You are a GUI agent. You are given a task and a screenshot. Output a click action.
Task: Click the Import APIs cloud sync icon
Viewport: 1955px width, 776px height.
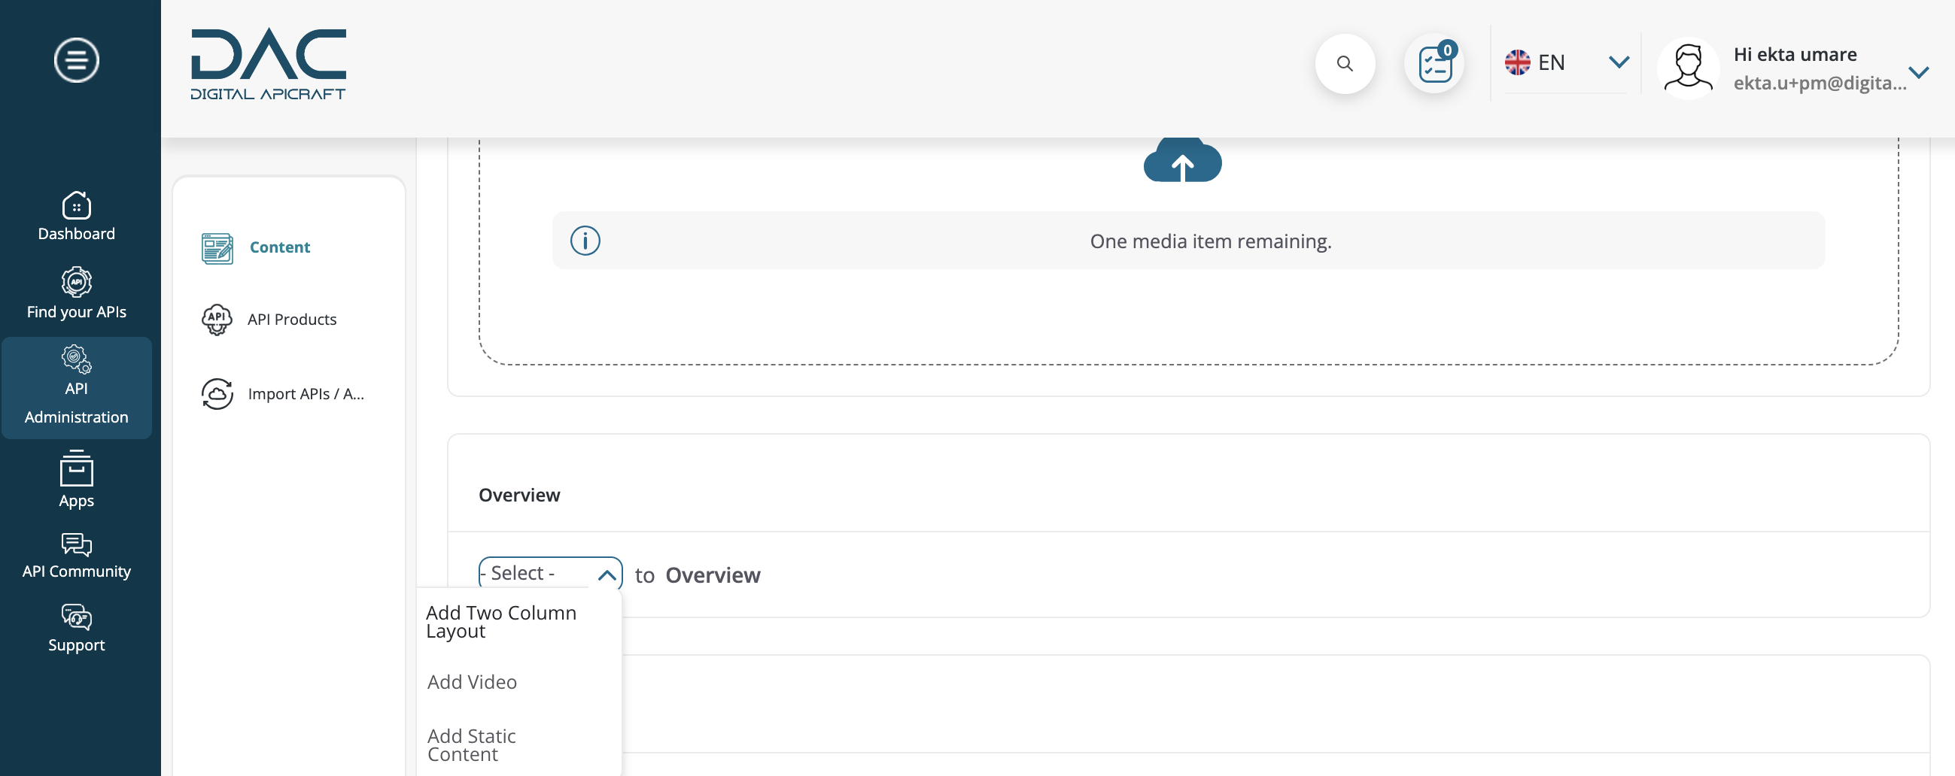coord(217,394)
